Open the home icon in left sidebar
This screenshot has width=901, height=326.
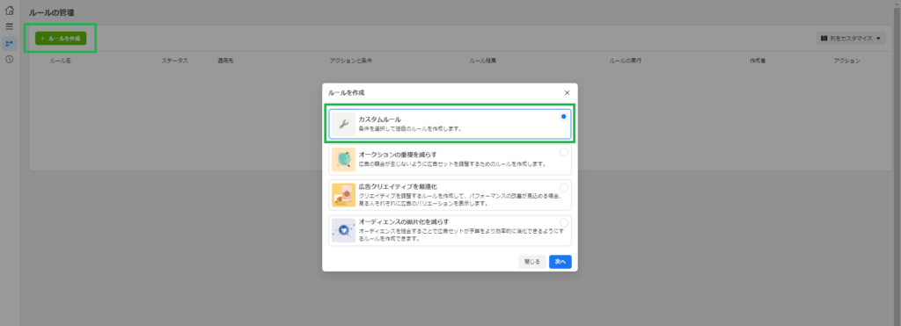(x=9, y=11)
